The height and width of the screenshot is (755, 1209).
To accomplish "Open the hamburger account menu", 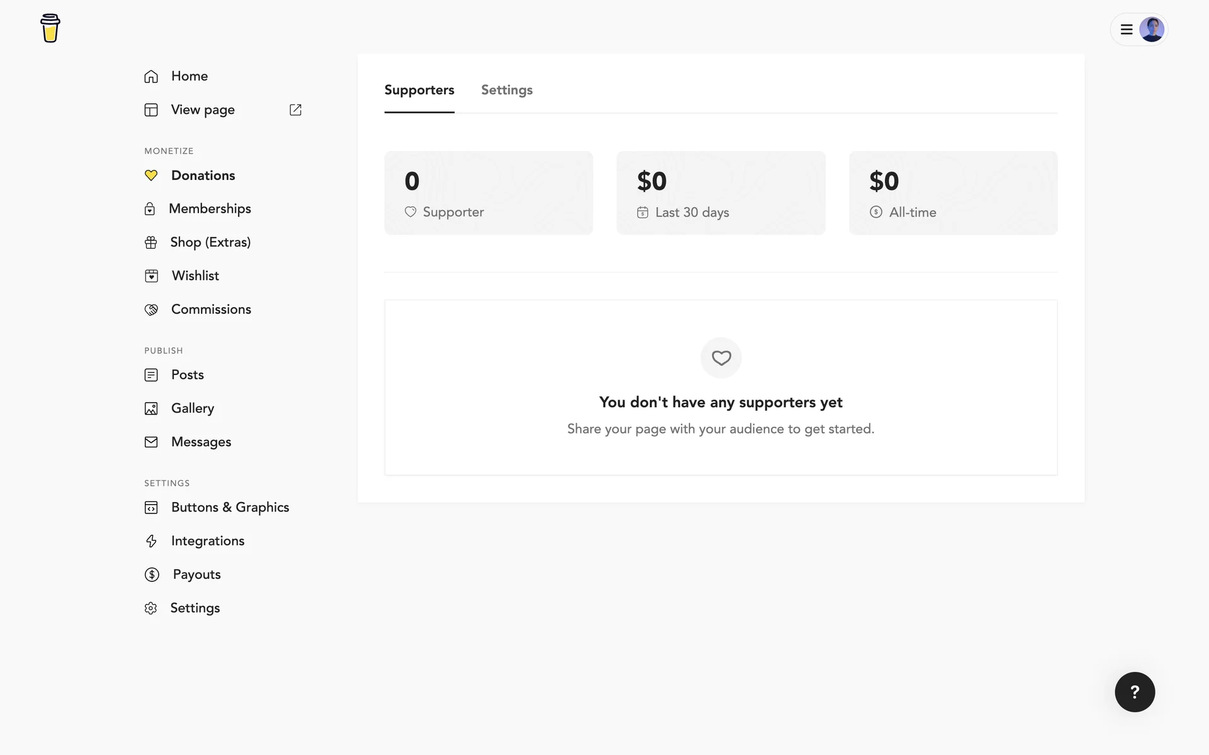I will point(1127,30).
